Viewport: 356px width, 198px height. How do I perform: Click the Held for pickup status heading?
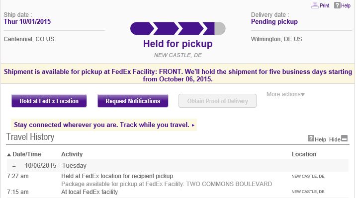(x=178, y=44)
